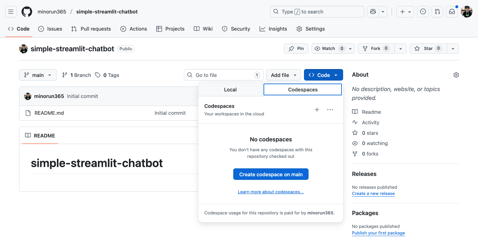Screen dimensions: 478x243
Task: Expand the Watch notifications dropdown arrow
Action: coord(351,49)
